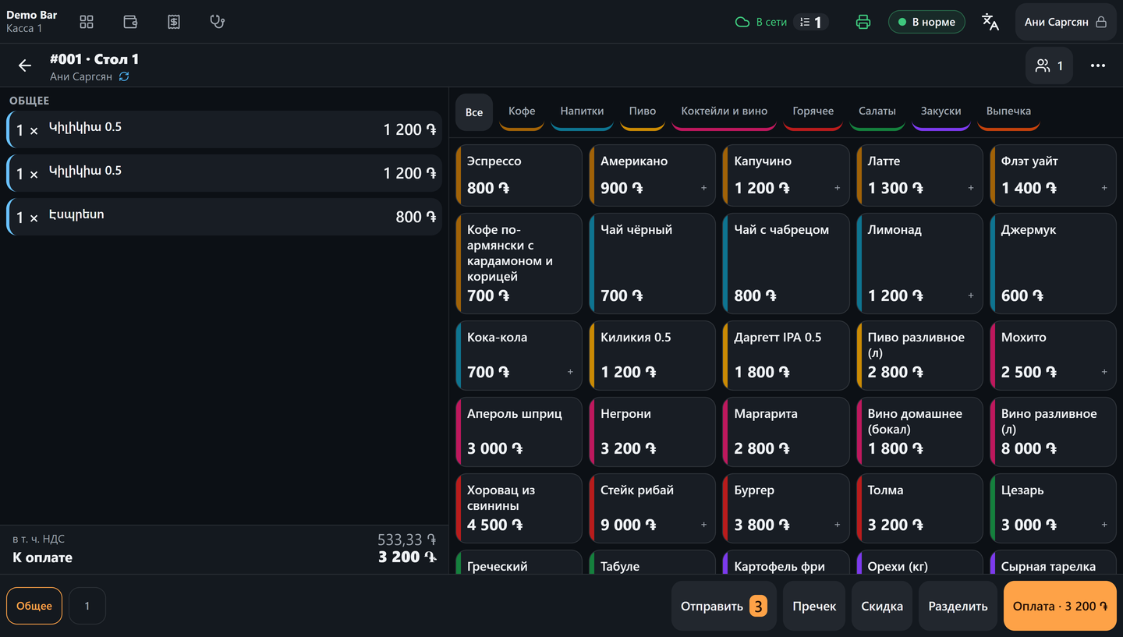The image size is (1123, 637).
Task: Open the wallet cash drawer icon
Action: tap(130, 22)
